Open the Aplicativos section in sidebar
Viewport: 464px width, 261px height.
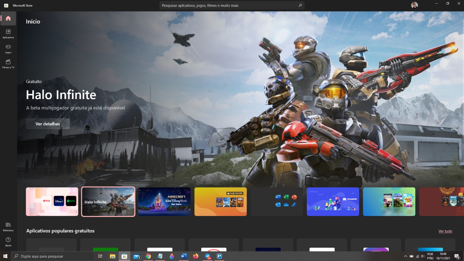pos(8,33)
